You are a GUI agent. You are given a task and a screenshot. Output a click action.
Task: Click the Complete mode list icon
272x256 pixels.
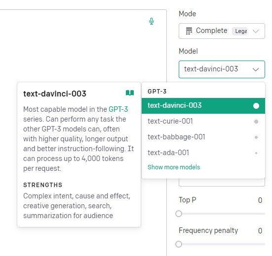click(x=189, y=31)
